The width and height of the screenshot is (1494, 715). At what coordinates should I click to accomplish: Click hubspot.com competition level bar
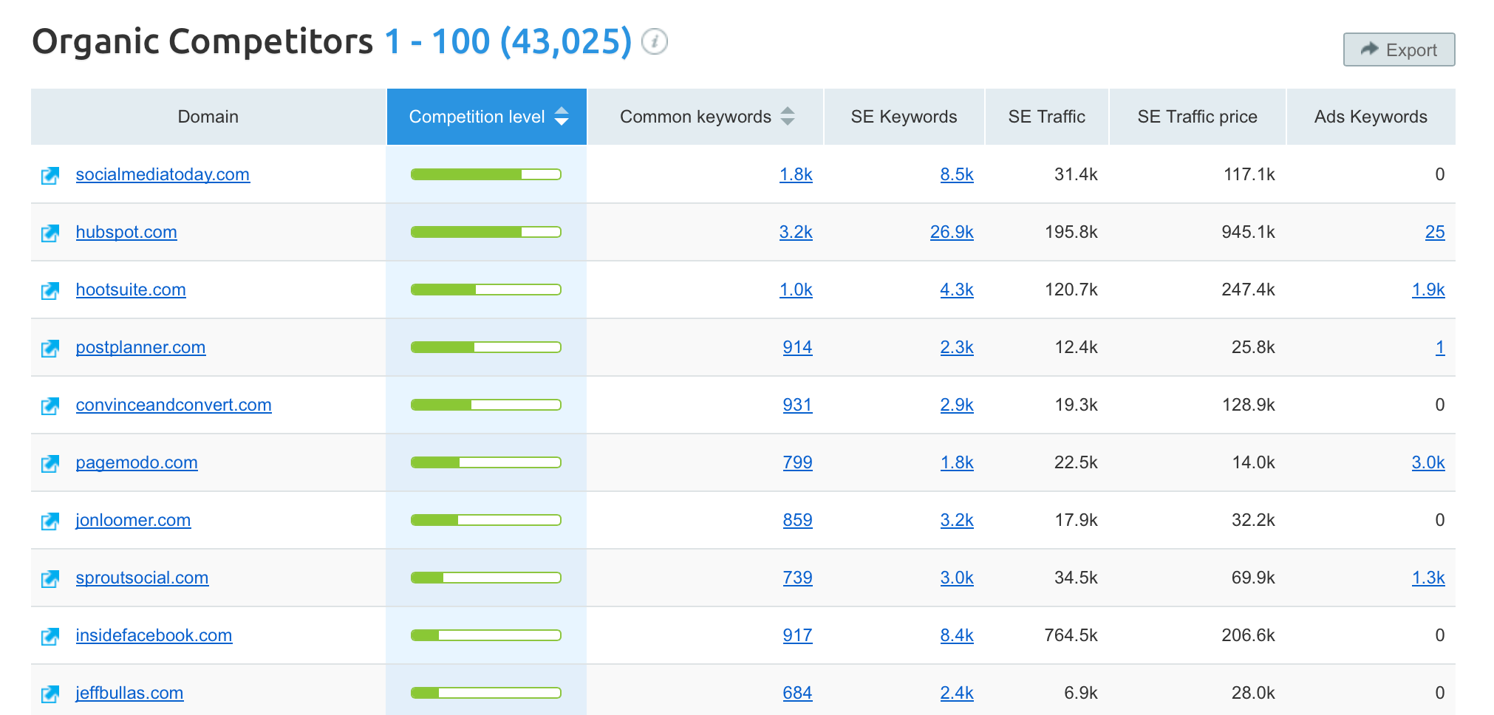click(x=486, y=232)
